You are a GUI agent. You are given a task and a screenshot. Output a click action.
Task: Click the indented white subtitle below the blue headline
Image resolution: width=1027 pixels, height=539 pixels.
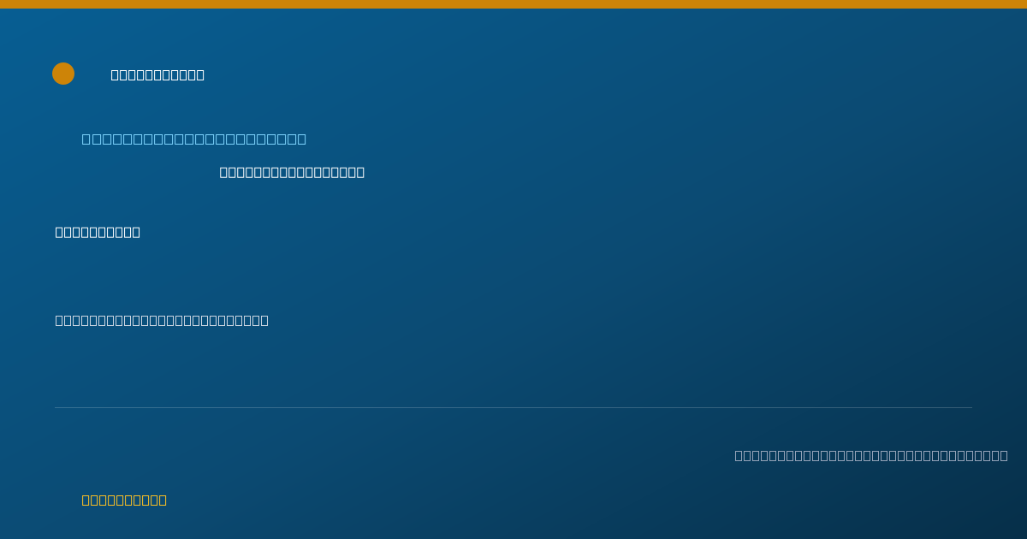pos(292,172)
